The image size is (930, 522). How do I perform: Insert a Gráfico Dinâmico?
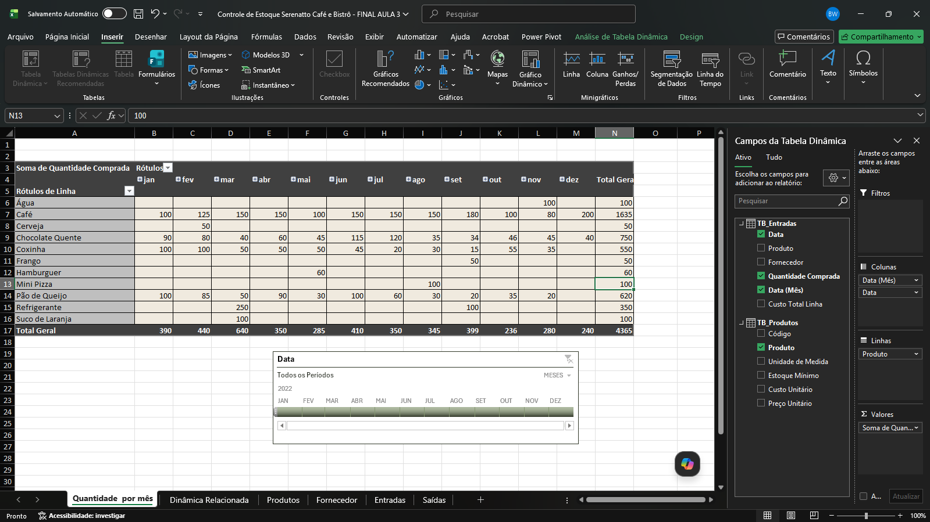pos(530,69)
